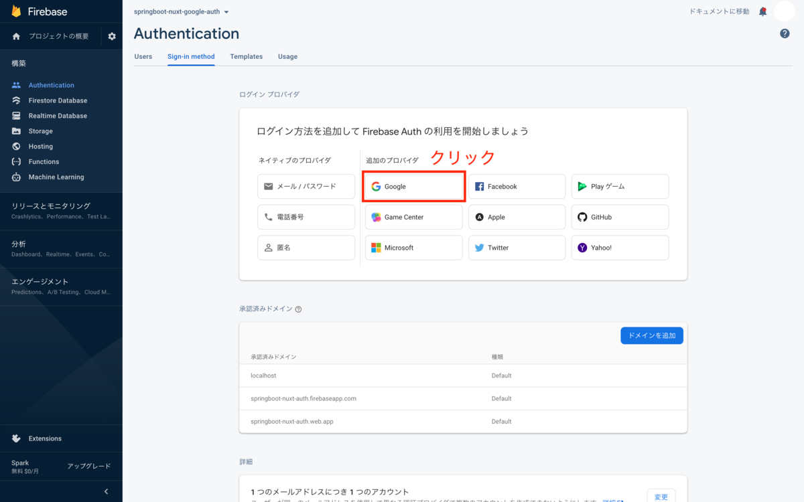
Task: Click the 変更 button
Action: pos(661,496)
